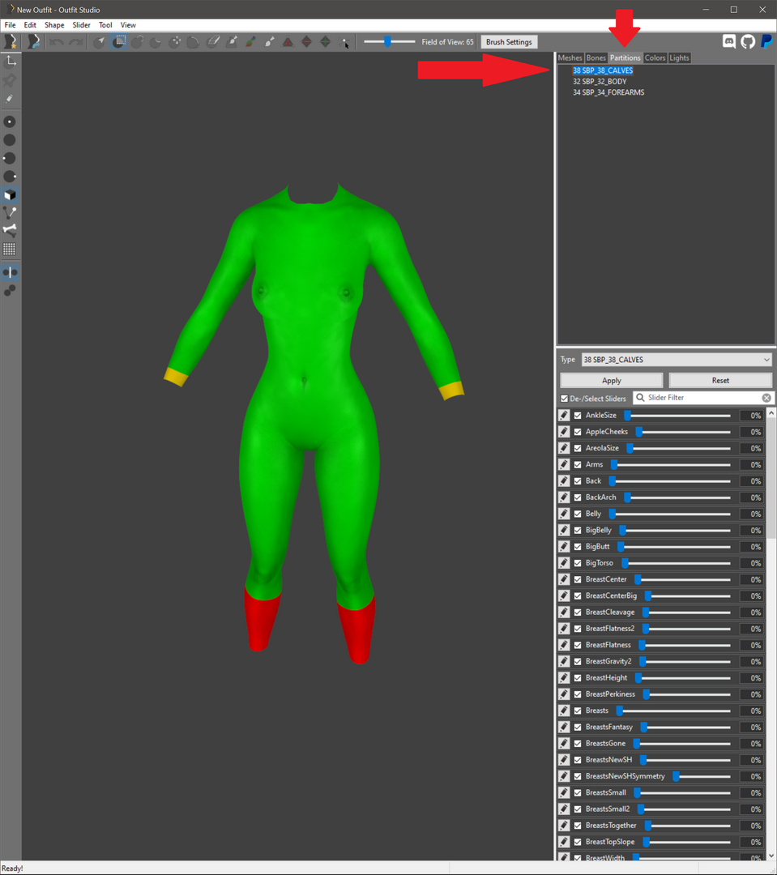The height and width of the screenshot is (875, 777).
Task: Open the partition Type dropdown
Action: click(x=677, y=360)
